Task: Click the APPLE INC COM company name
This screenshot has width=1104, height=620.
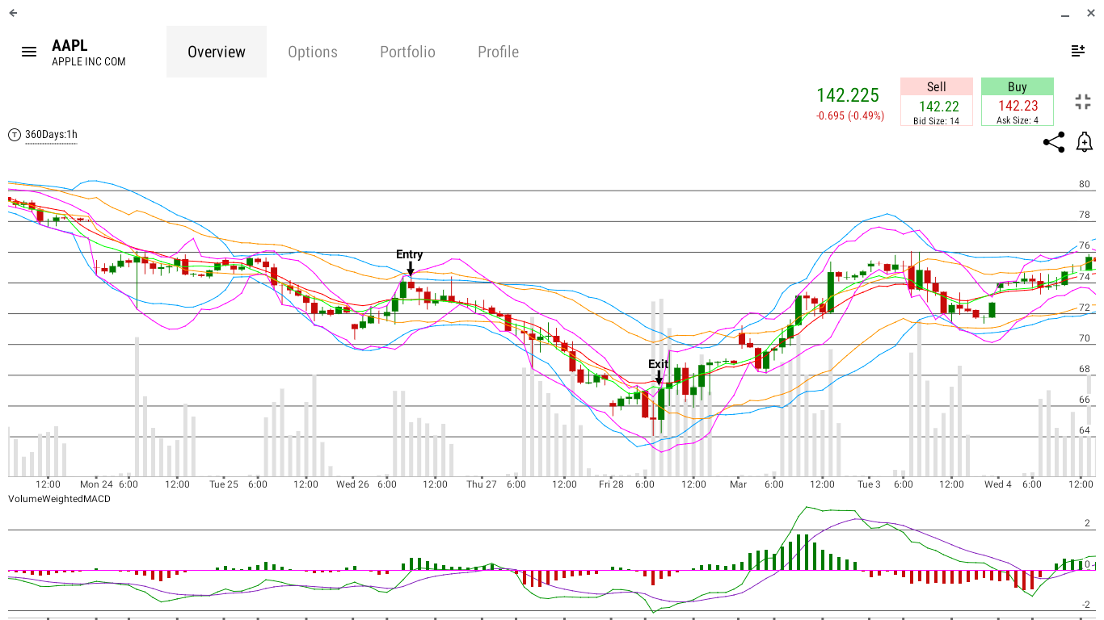Action: 89,62
